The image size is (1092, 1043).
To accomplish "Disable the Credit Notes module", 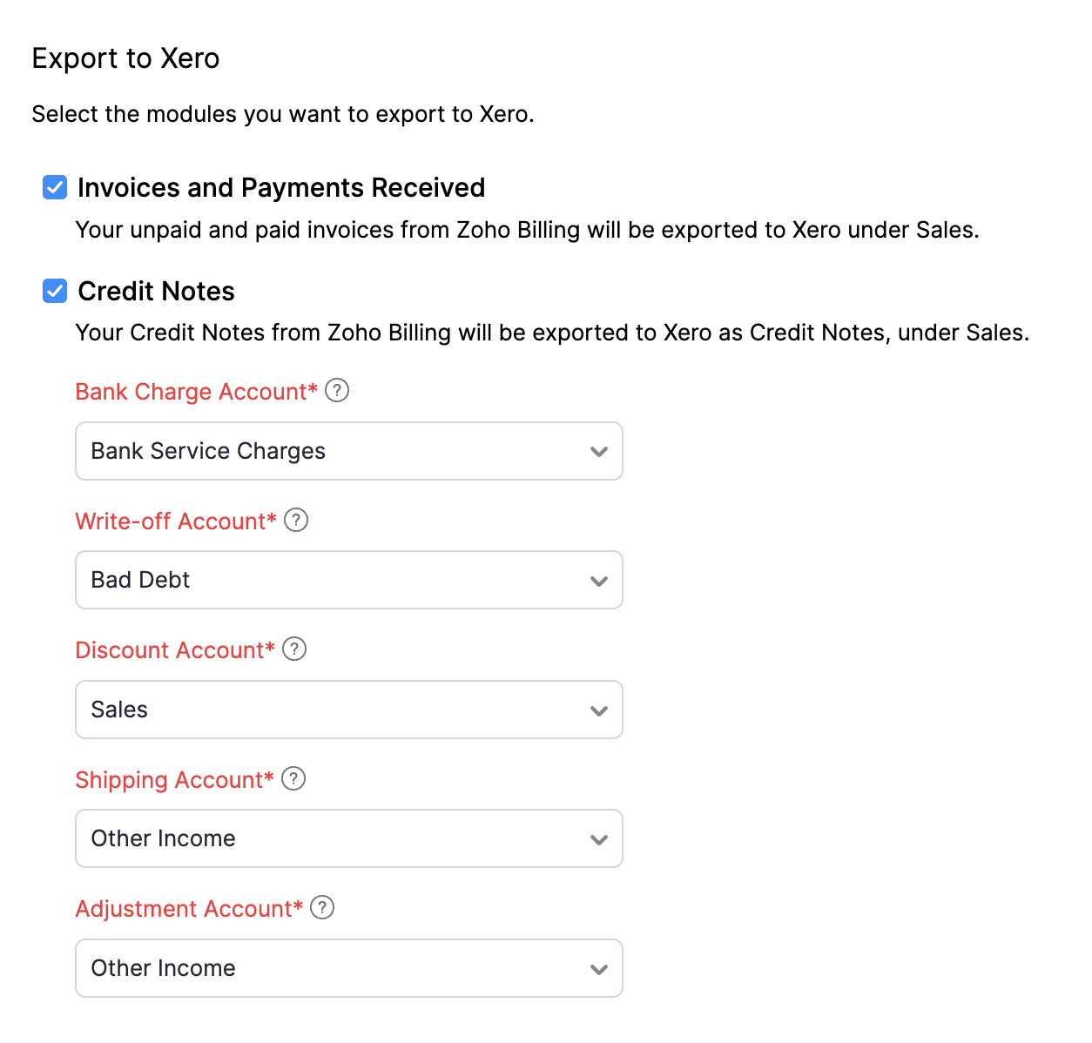I will (54, 291).
